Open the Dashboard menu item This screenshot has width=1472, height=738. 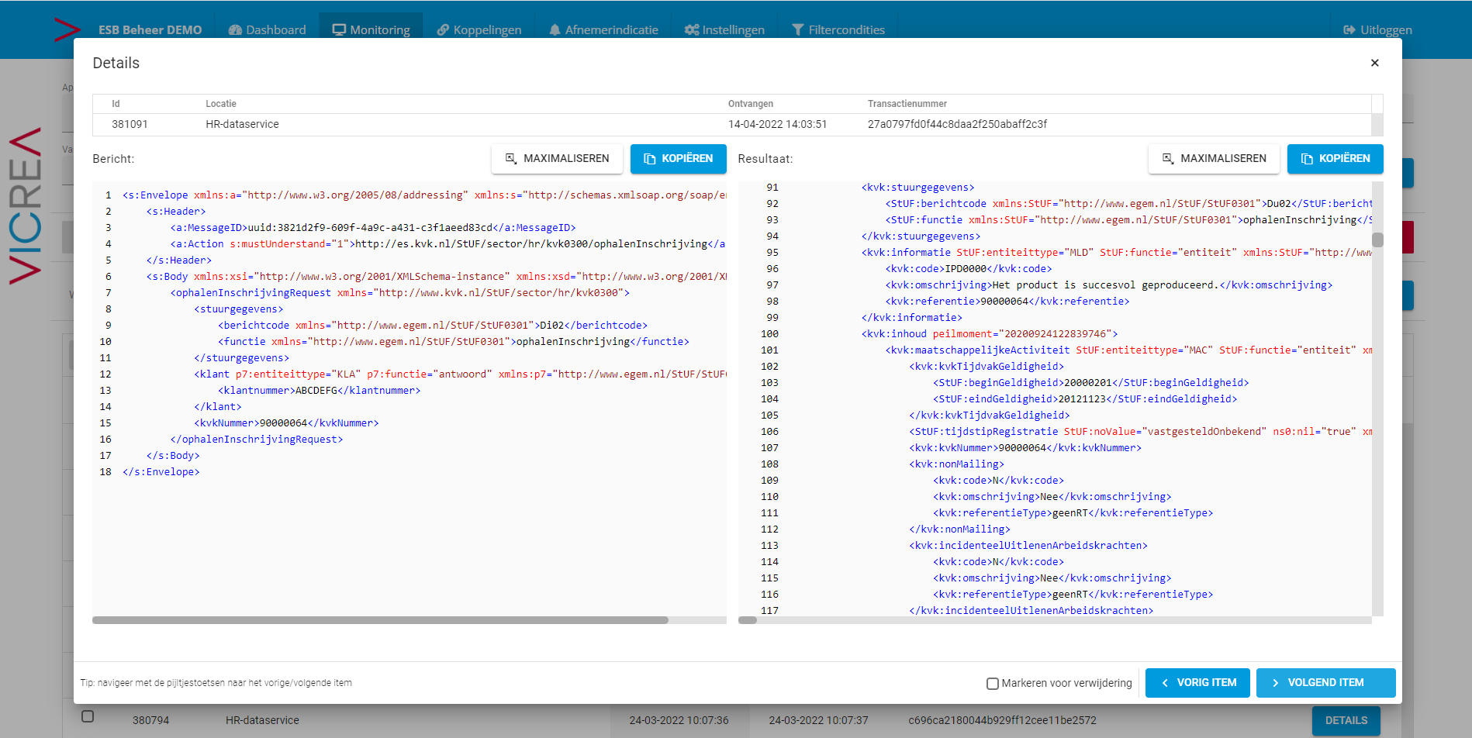pos(267,29)
